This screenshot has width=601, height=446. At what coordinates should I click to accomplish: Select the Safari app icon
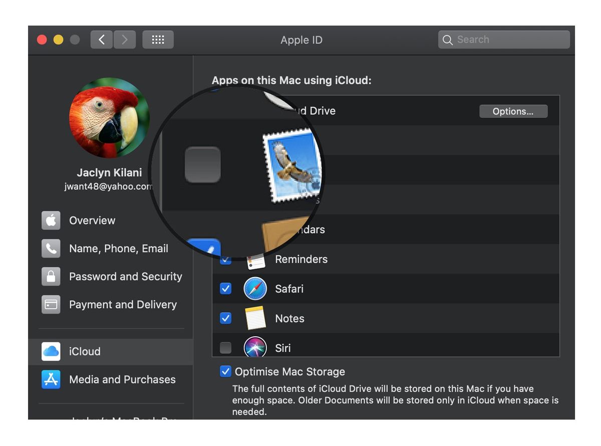(255, 289)
